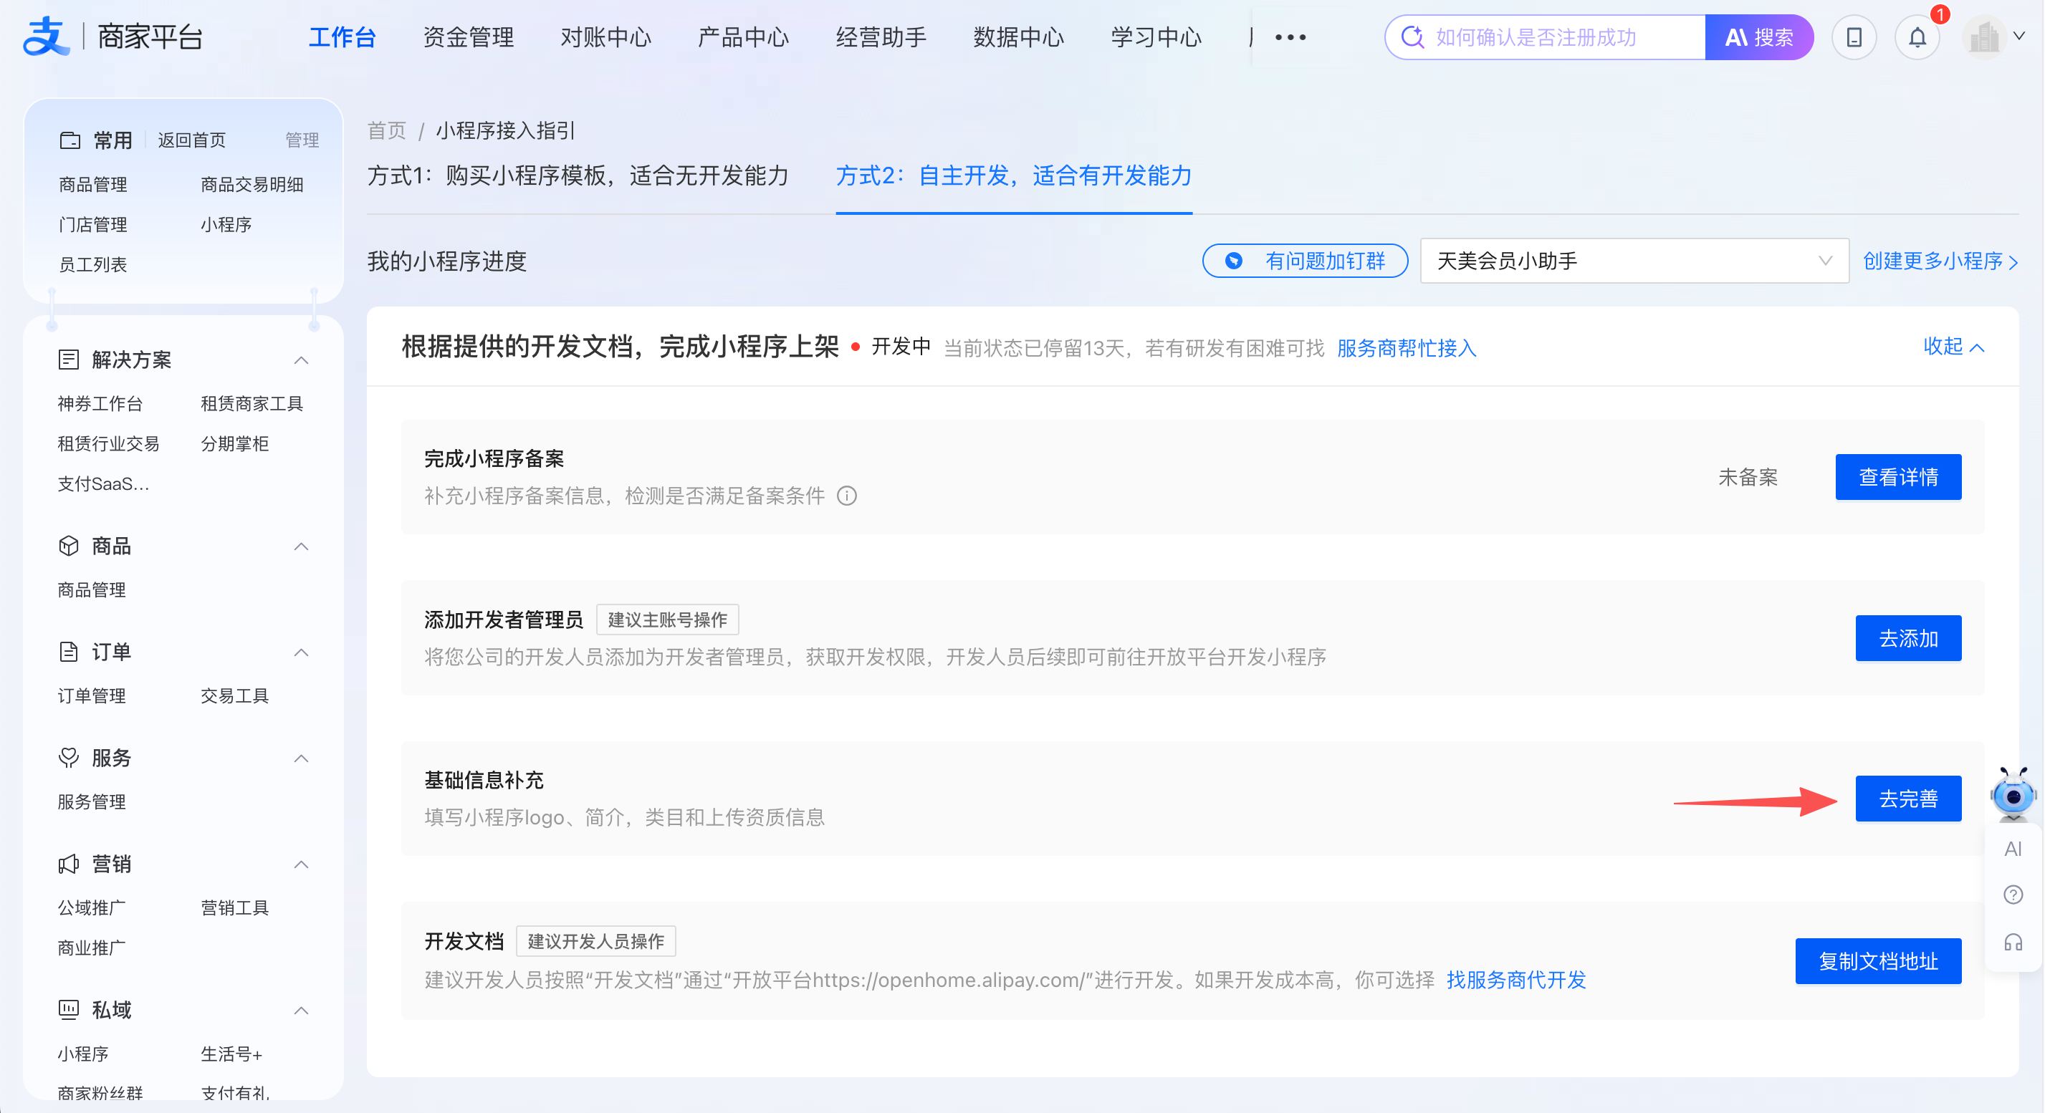Open 员工列表 in 常用
The height and width of the screenshot is (1113, 2045).
93,265
